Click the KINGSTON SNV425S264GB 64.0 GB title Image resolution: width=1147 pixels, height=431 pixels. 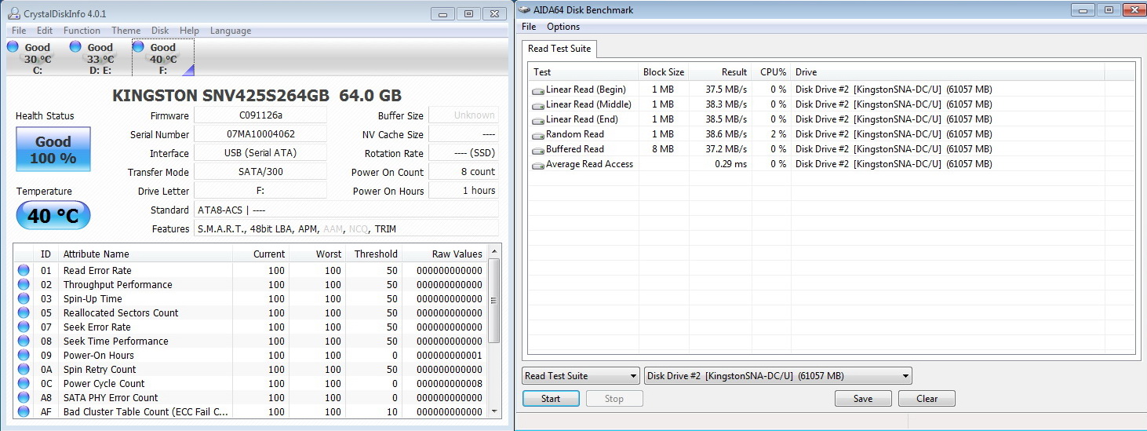[257, 95]
